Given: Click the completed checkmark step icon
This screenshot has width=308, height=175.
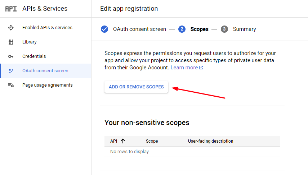Looking at the screenshot, I should 104,29.
